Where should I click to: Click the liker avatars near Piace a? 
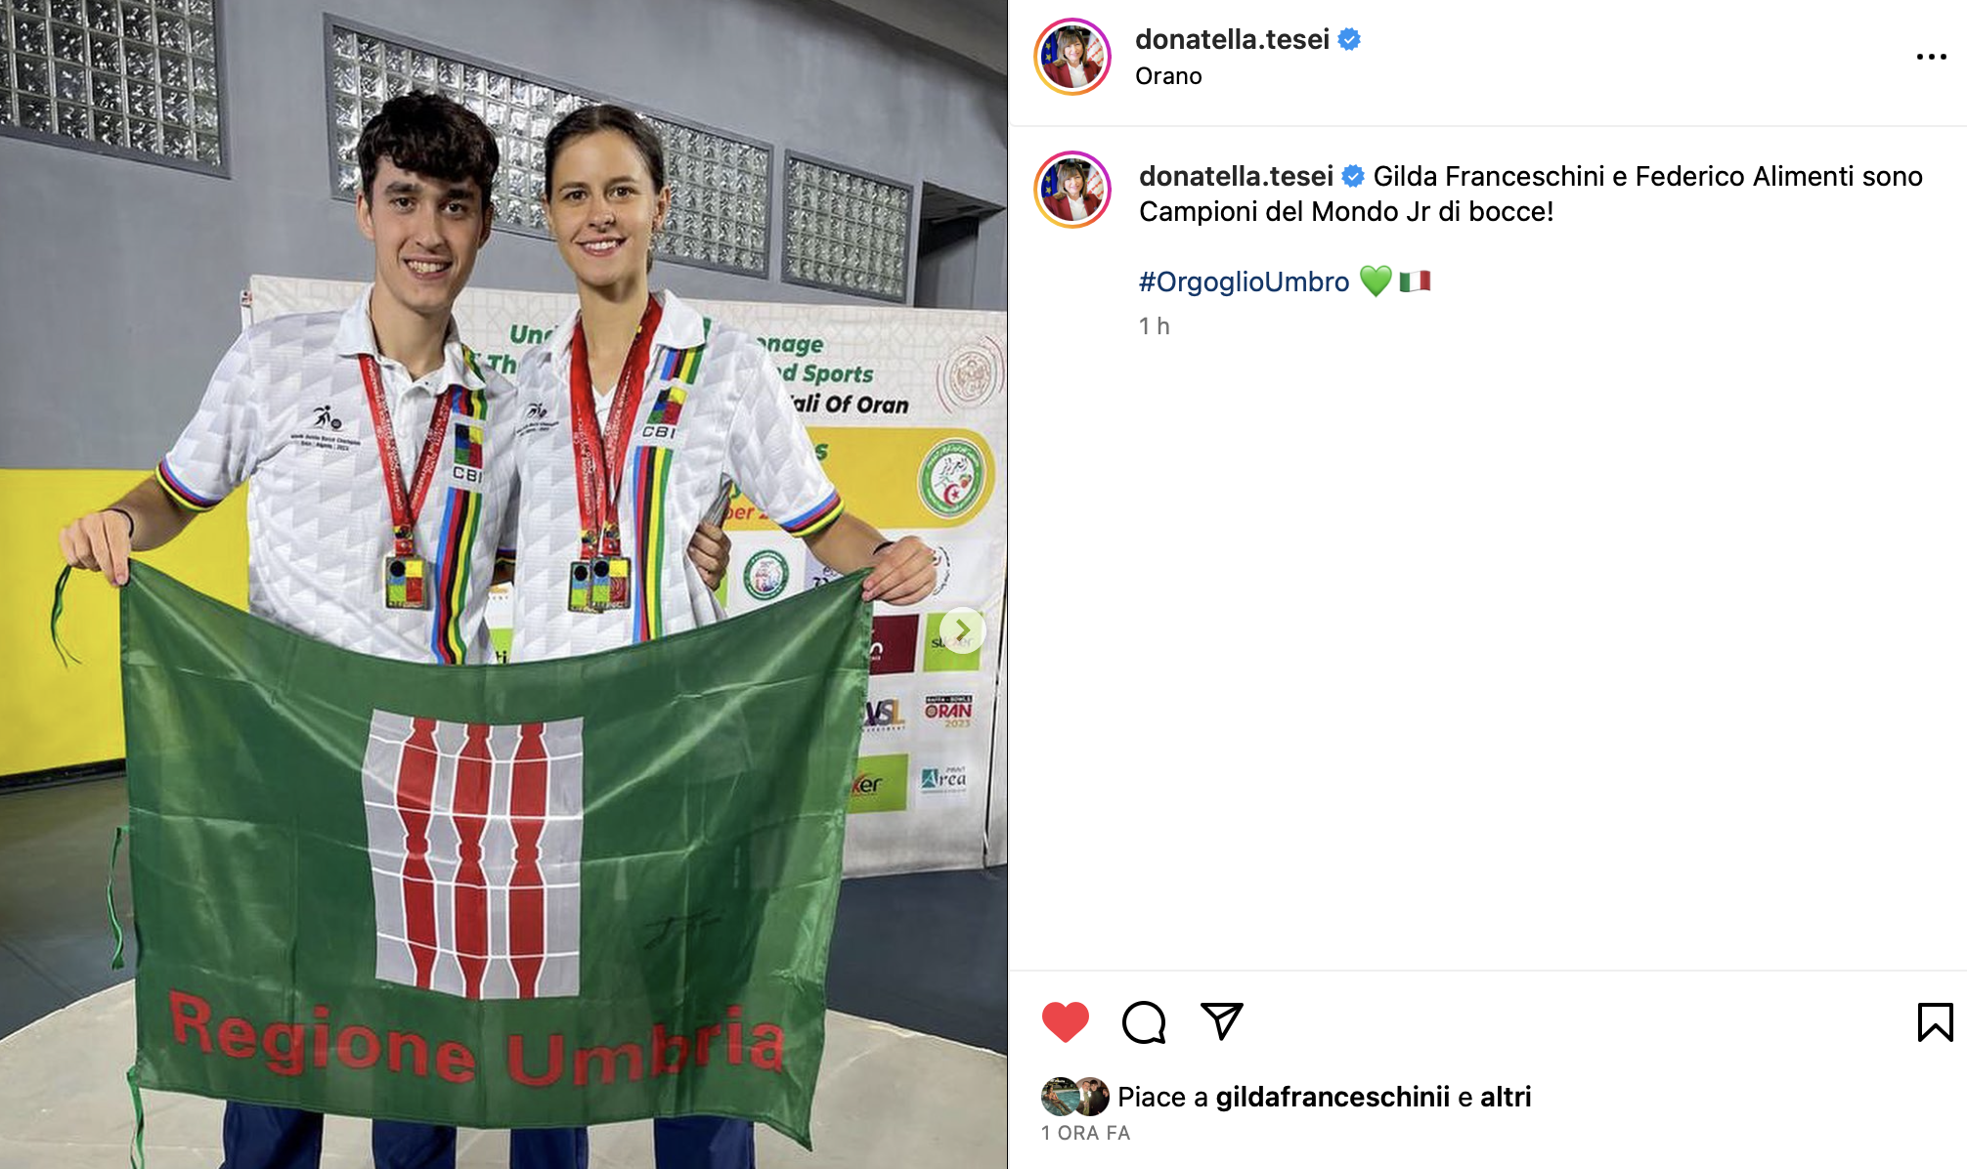(1075, 1097)
